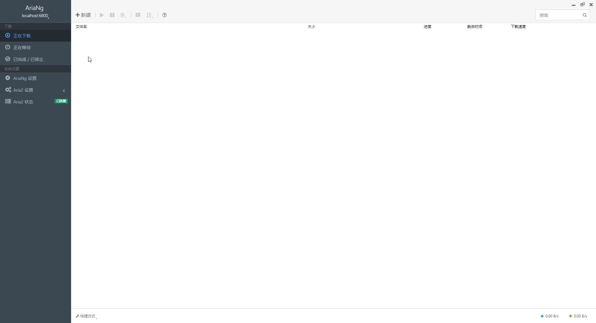This screenshot has width=596, height=323.
Task: Open 已完成 / 已停止 list
Action: click(35, 59)
